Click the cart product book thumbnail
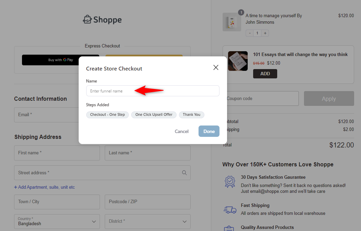The width and height of the screenshot is (361, 231). click(232, 22)
